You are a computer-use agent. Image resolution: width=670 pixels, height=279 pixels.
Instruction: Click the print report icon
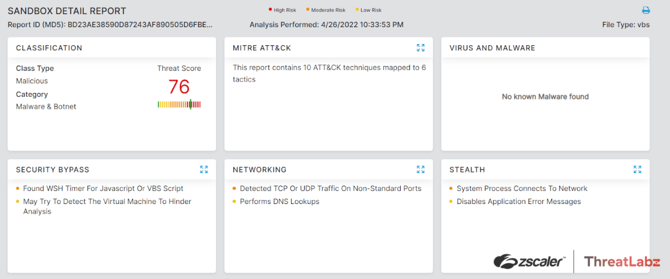[x=646, y=11]
